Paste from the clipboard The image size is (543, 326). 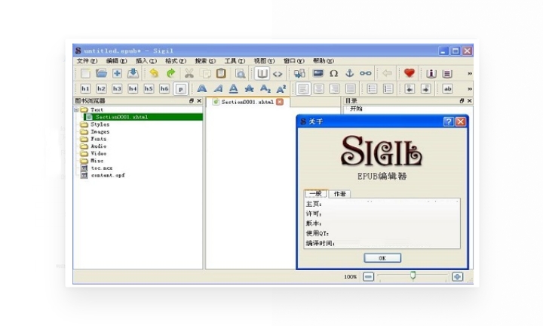tap(221, 73)
